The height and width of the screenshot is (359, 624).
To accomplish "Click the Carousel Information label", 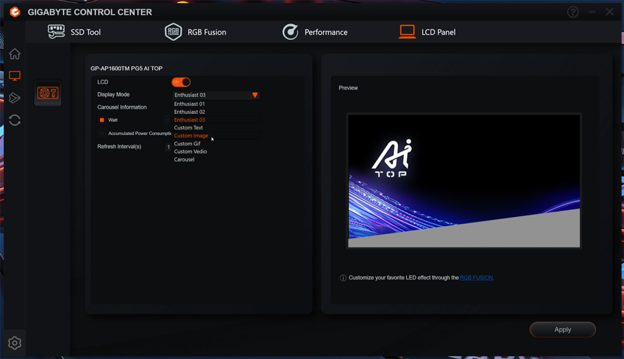I will point(122,107).
